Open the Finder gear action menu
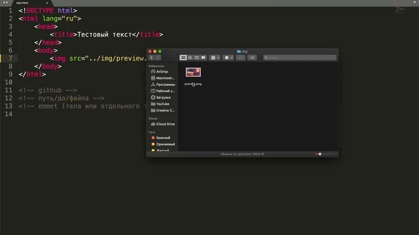 [228, 57]
